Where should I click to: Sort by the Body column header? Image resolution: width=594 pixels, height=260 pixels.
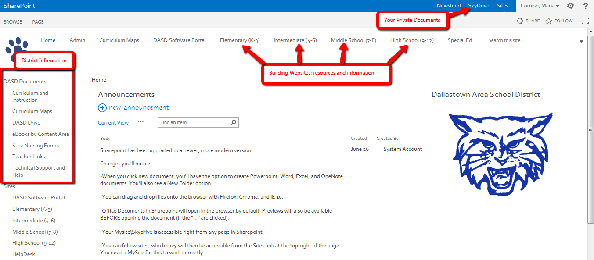click(x=105, y=139)
